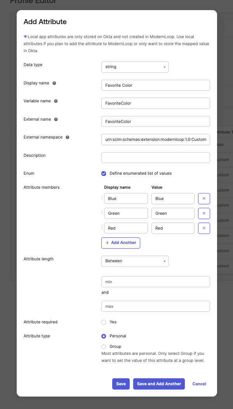Click the min length field
This screenshot has height=409, width=233.
click(x=156, y=282)
